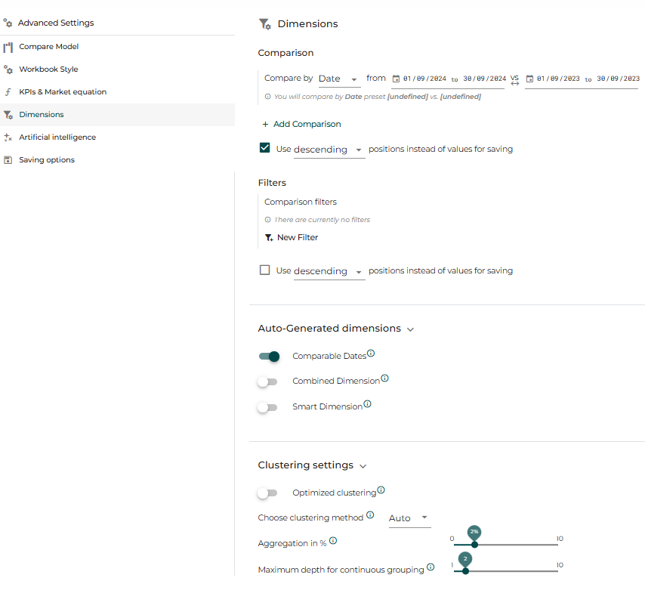The width and height of the screenshot is (645, 590).
Task: Open the Compare by Date dropdown
Action: coord(339,79)
